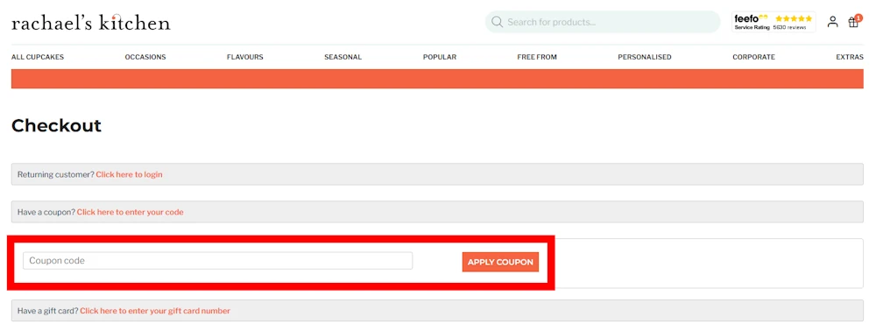Image resolution: width=876 pixels, height=331 pixels.
Task: Open the Seasonal menu
Action: pos(343,57)
